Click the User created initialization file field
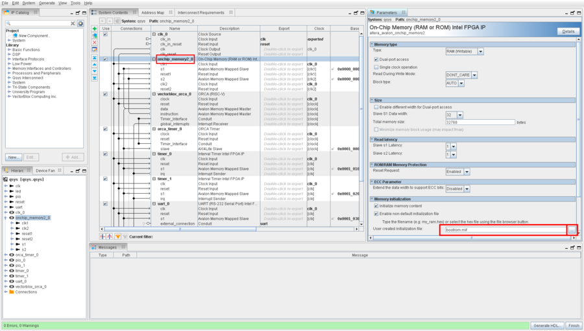The height and width of the screenshot is (331, 584). point(505,230)
